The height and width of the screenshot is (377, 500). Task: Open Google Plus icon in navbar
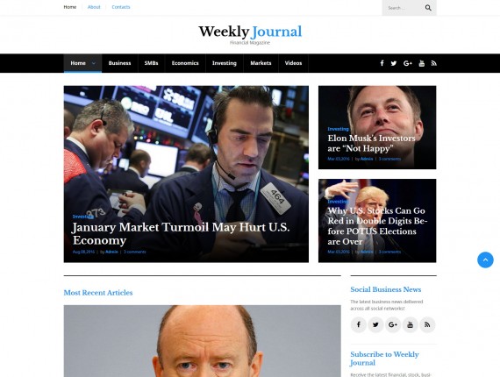408,63
